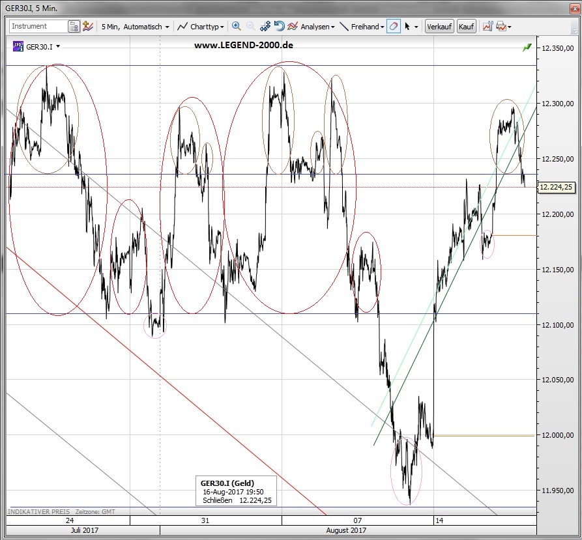This screenshot has width=582, height=540.
Task: Click into the Instrument search field
Action: click(x=38, y=27)
